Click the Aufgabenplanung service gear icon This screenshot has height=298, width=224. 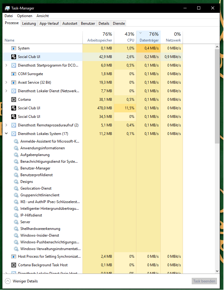tap(16, 155)
